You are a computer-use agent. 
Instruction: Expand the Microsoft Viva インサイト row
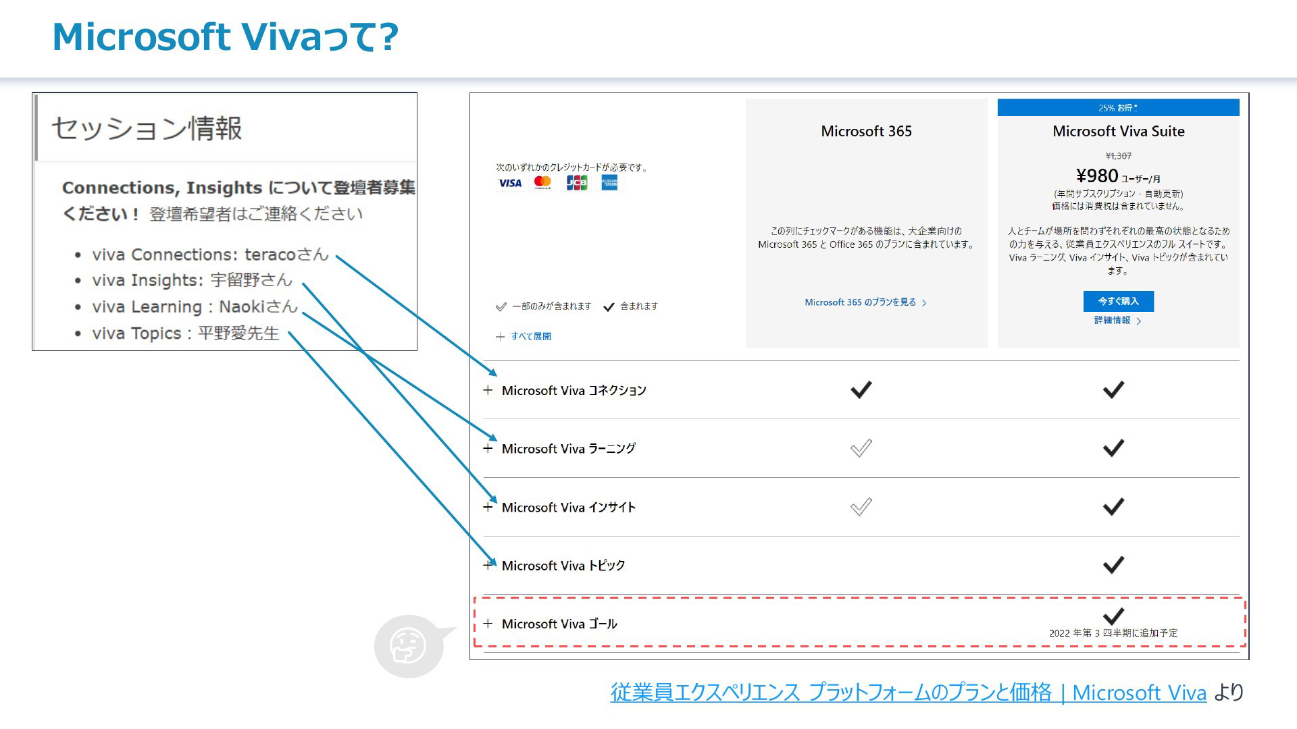[x=488, y=507]
